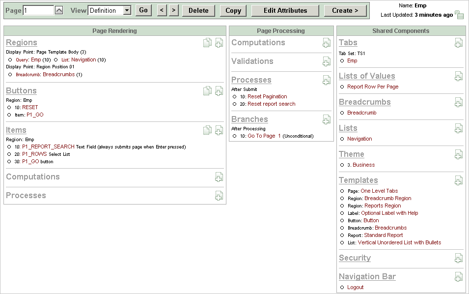Click the create icon in Regions section

[219, 43]
